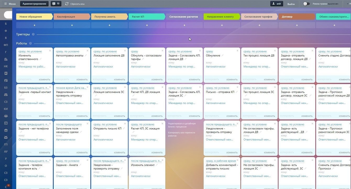Click pencil icon beside Обнуление title
The width and height of the screenshot is (351, 189).
pyautogui.click(x=222, y=55)
